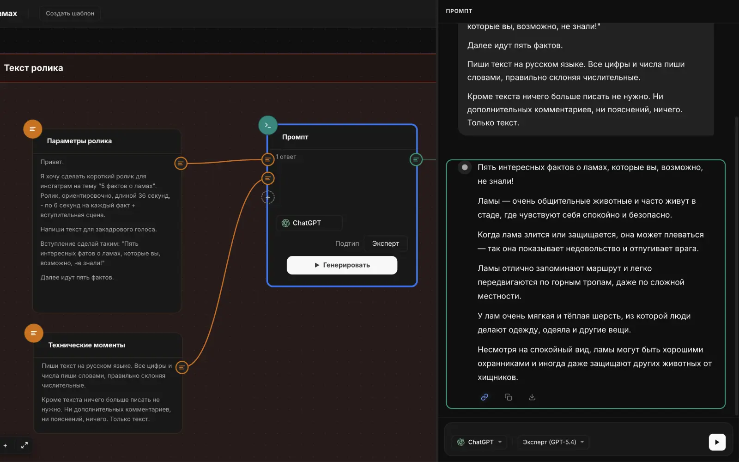Click the link icon under the response

pyautogui.click(x=485, y=397)
